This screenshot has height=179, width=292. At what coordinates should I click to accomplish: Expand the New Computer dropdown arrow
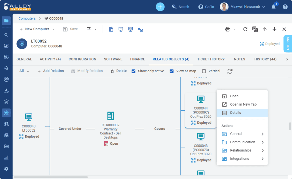53,29
